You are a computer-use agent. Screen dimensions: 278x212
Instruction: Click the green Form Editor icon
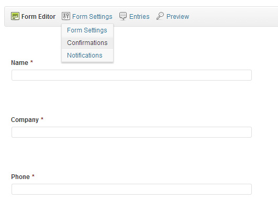coord(15,16)
